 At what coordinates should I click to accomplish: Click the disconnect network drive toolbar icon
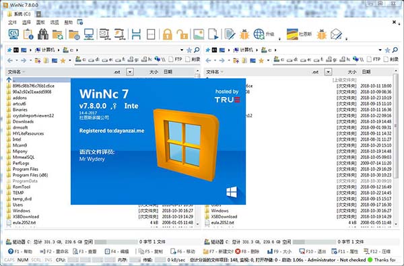pyautogui.click(x=120, y=34)
